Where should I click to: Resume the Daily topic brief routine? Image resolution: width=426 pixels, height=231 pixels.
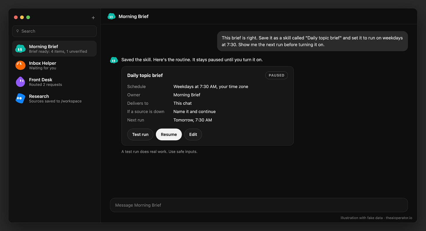click(169, 134)
